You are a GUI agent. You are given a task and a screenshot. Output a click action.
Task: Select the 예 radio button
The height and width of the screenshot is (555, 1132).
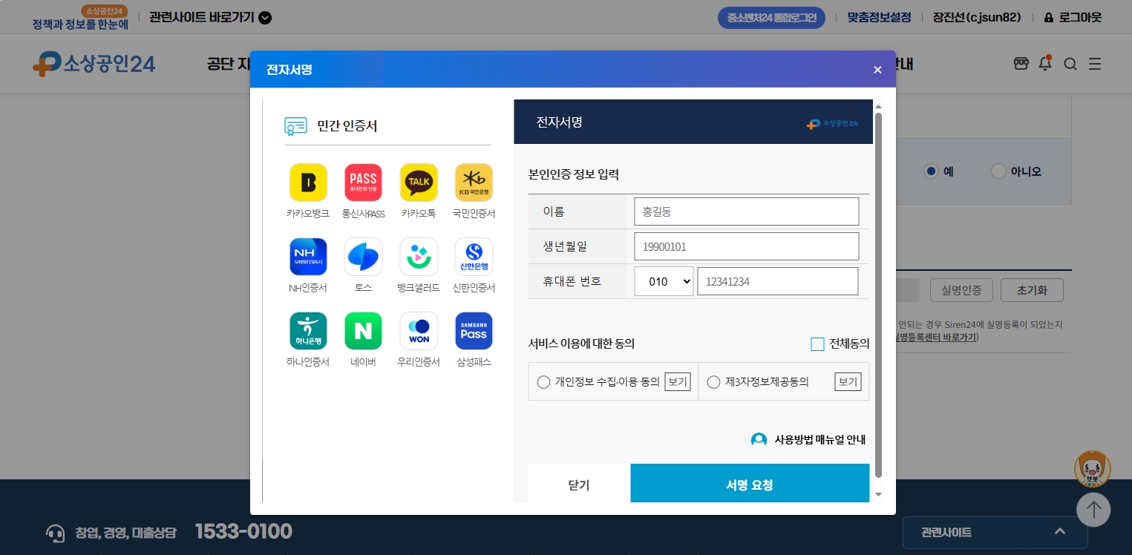pos(931,171)
